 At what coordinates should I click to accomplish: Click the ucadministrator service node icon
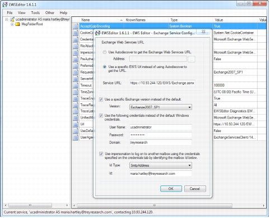12,19
